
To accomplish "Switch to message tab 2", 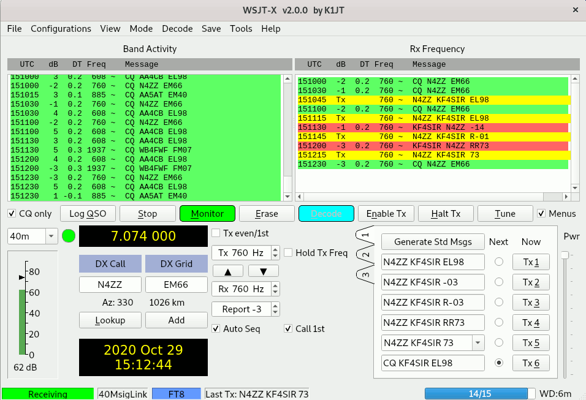I will click(365, 255).
